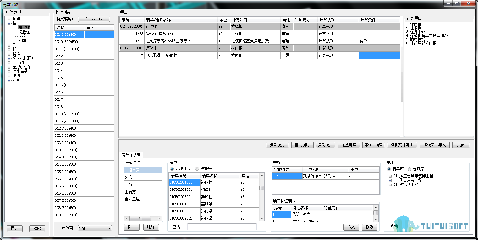The image size is (478, 240).
Task: Click 样板文件导出 button
Action: click(402, 145)
